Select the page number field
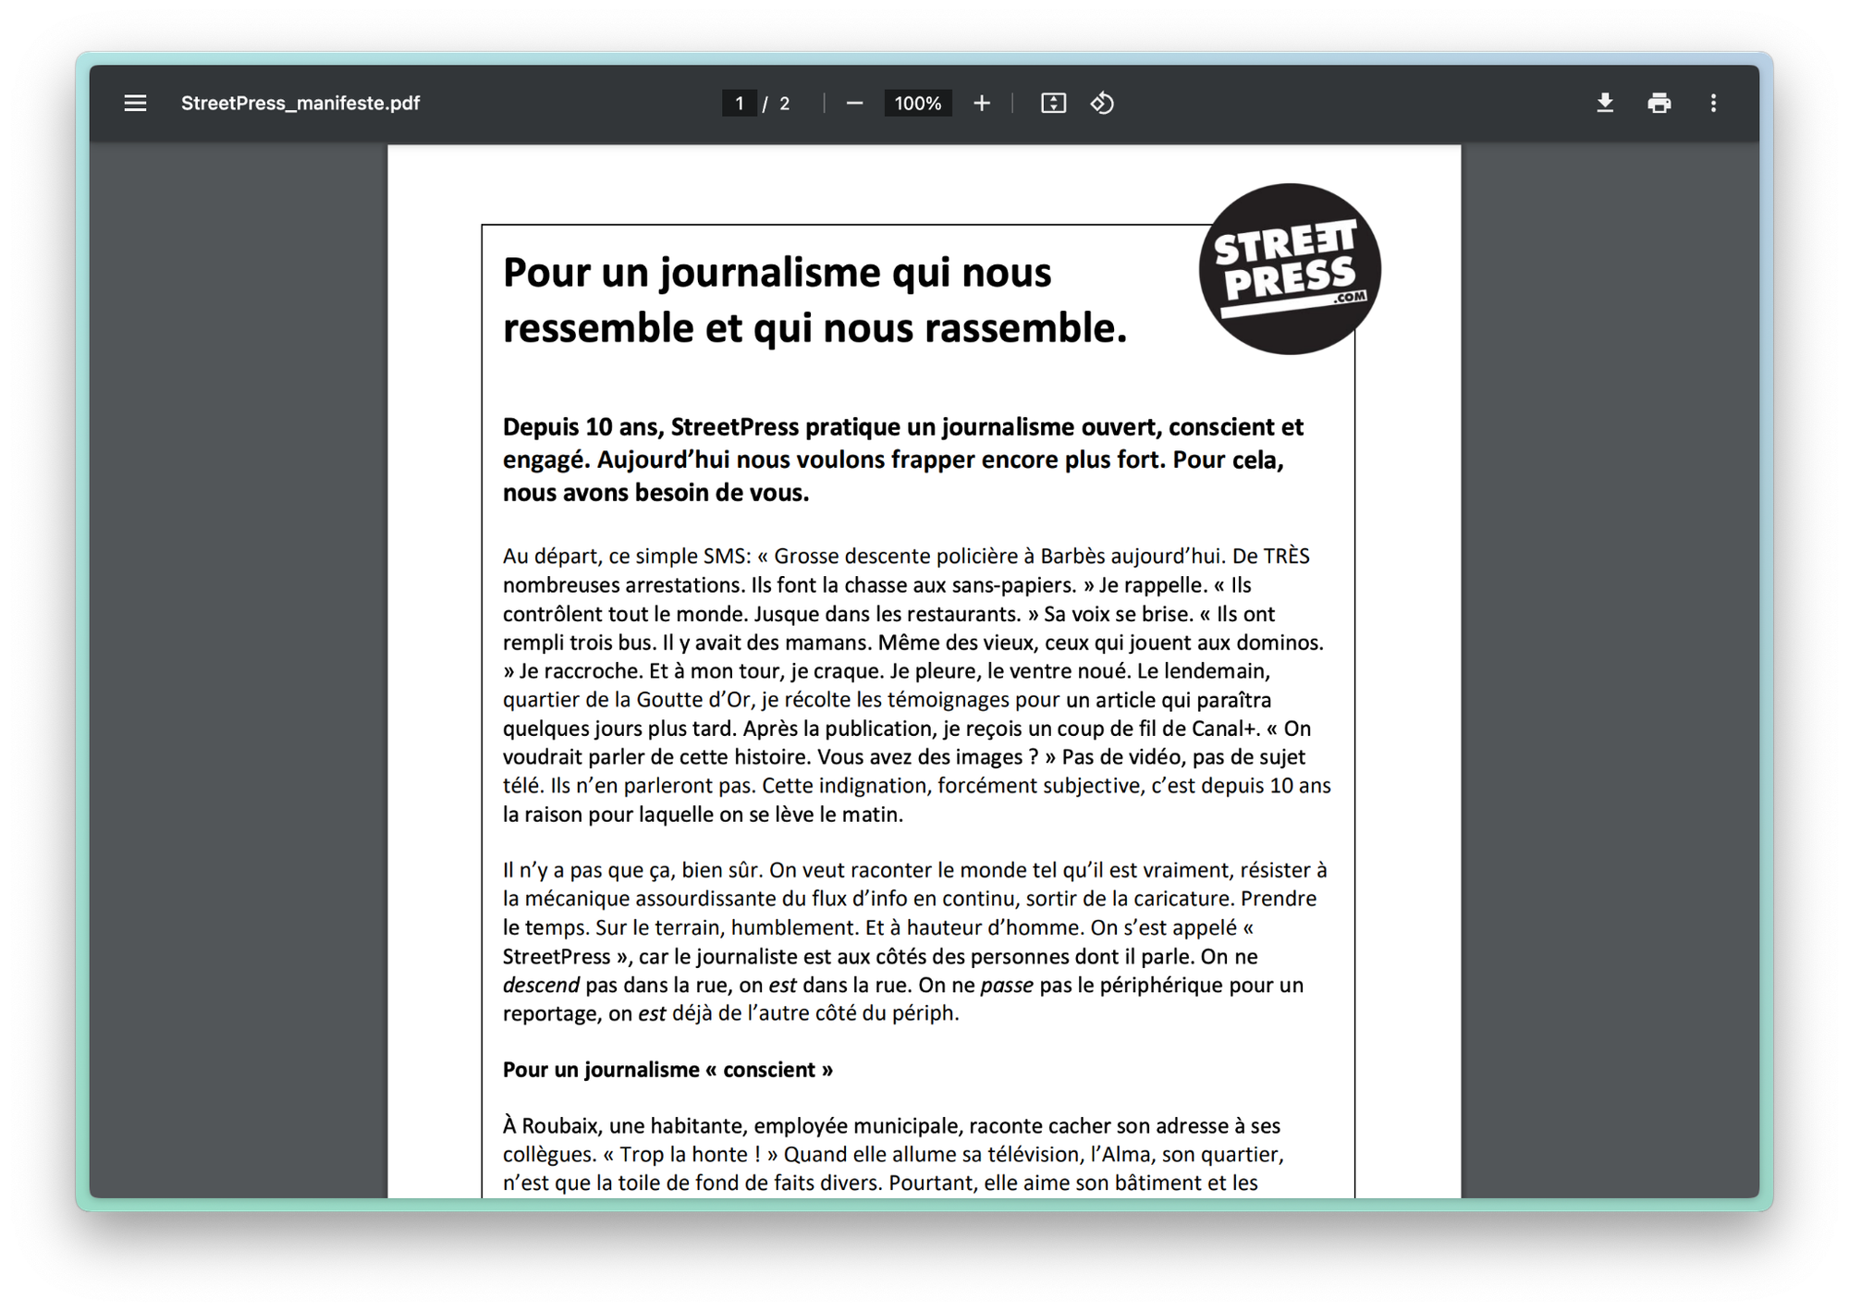Image resolution: width=1849 pixels, height=1312 pixels. tap(739, 104)
